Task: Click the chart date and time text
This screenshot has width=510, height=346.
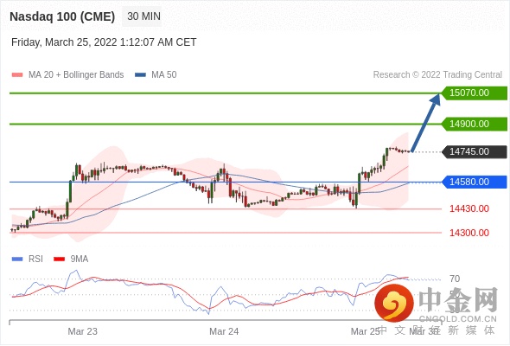Action: coord(104,42)
